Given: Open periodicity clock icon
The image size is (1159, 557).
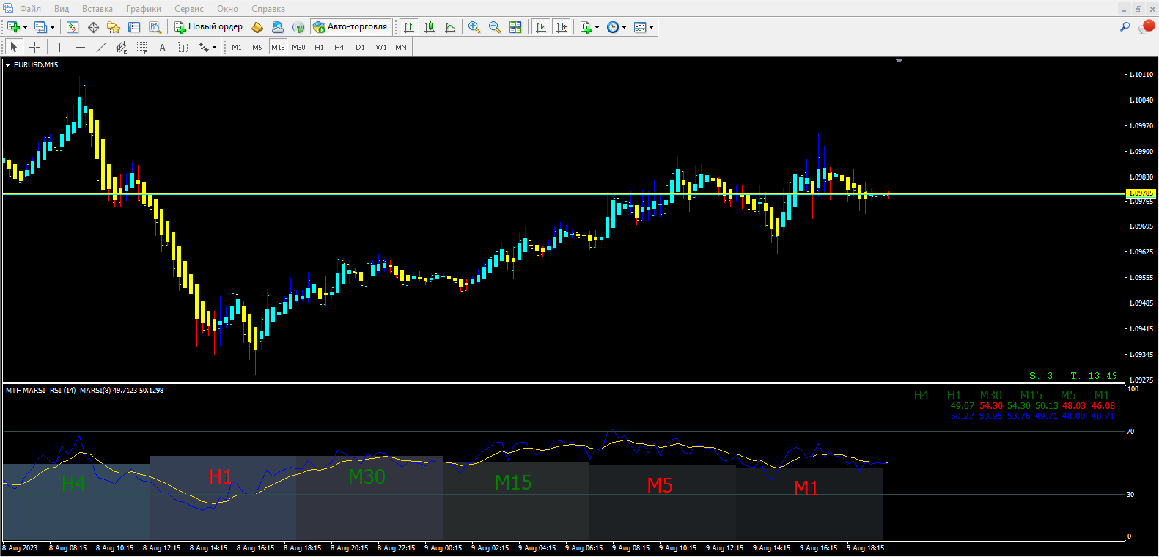Looking at the screenshot, I should click(x=613, y=27).
